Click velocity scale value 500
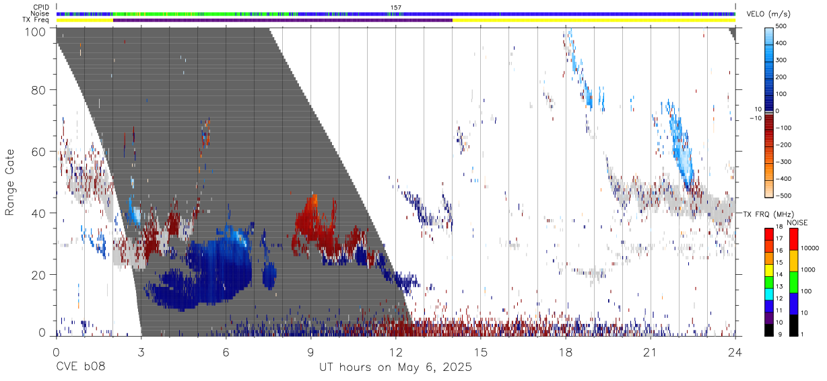Viewport: 827px width, 381px height. 783,26
